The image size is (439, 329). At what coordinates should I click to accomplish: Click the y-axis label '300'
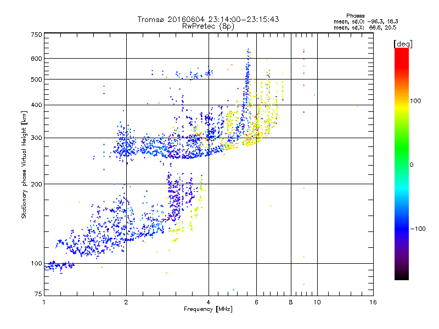[x=36, y=138]
